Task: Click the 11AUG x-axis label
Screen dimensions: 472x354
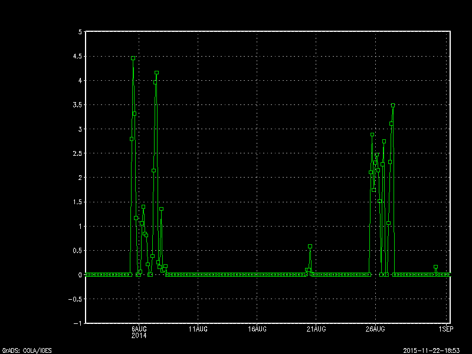Action: click(x=198, y=329)
